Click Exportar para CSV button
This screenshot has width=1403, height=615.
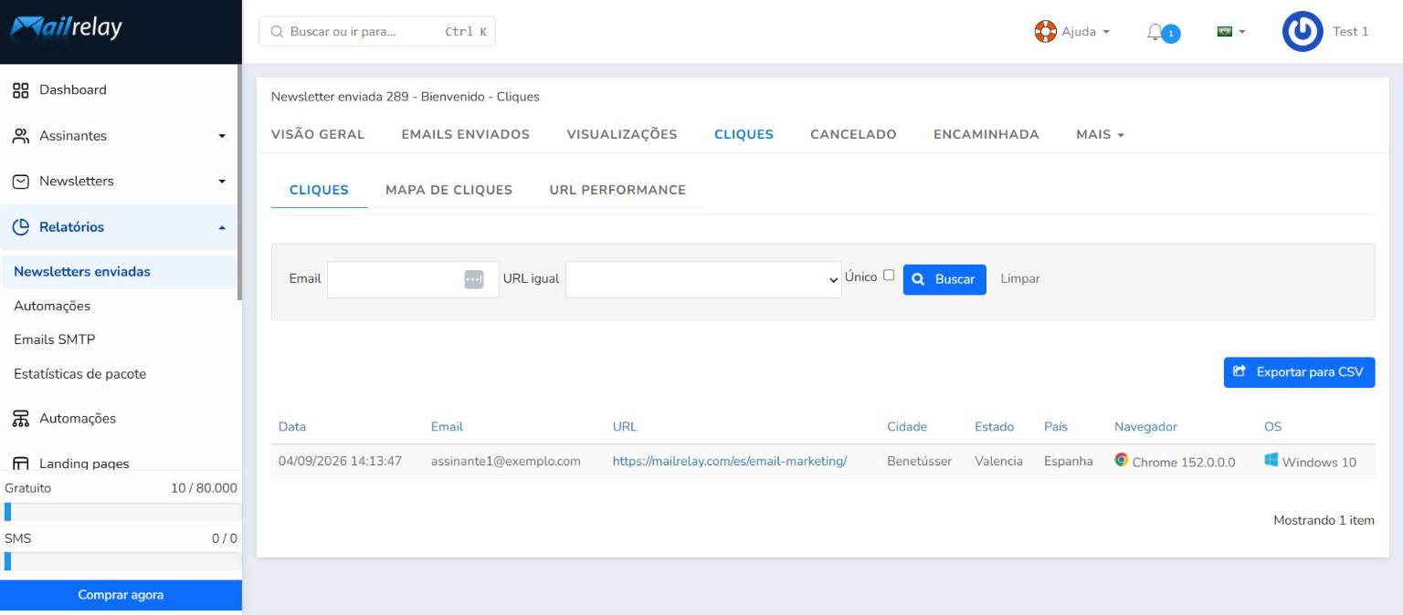click(1299, 372)
